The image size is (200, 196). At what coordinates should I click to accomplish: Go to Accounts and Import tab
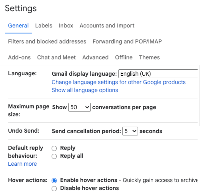coord(107,25)
